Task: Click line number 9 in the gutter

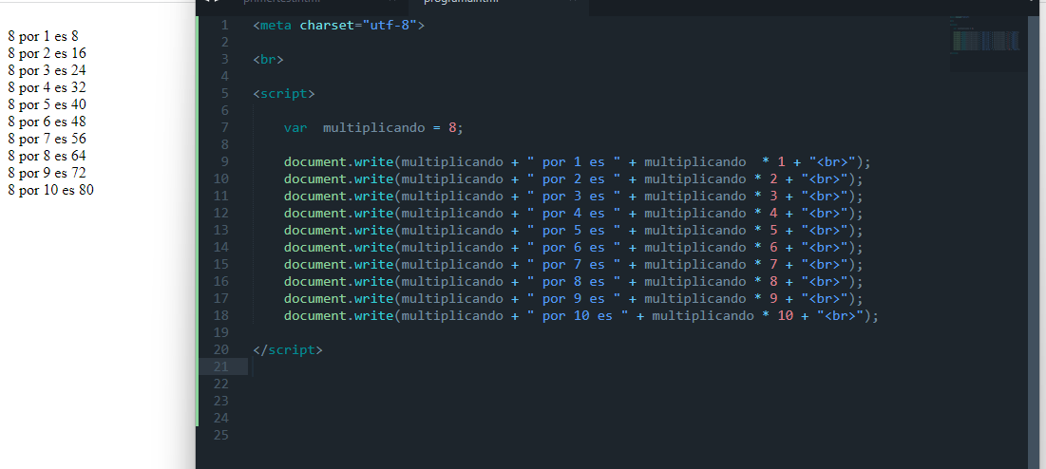Action: tap(225, 161)
